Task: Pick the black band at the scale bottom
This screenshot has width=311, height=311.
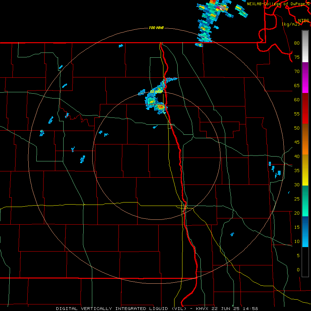Action: (305, 262)
